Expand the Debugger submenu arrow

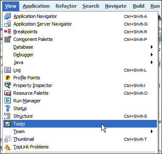tap(152, 55)
